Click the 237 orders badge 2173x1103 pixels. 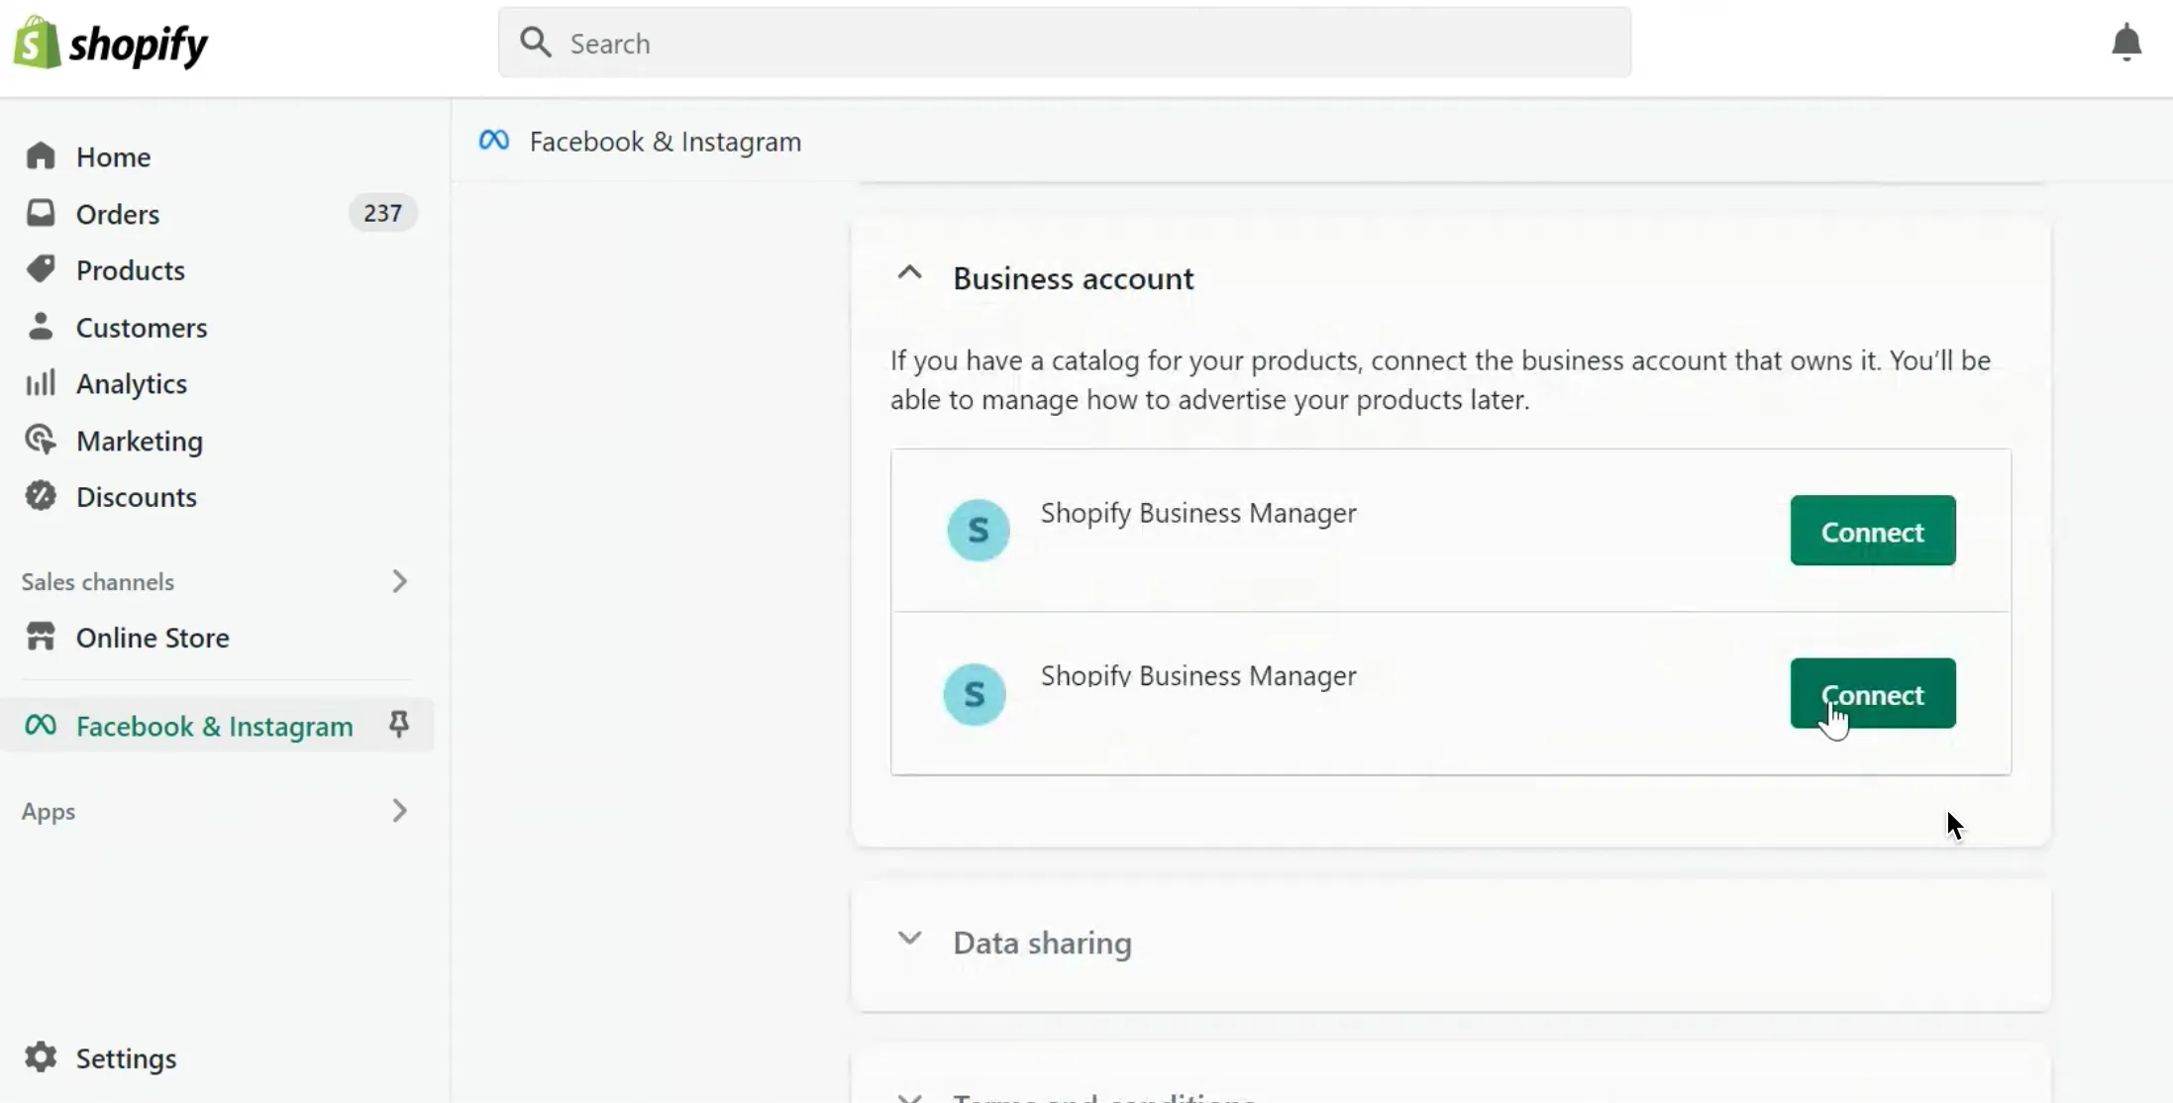[382, 213]
